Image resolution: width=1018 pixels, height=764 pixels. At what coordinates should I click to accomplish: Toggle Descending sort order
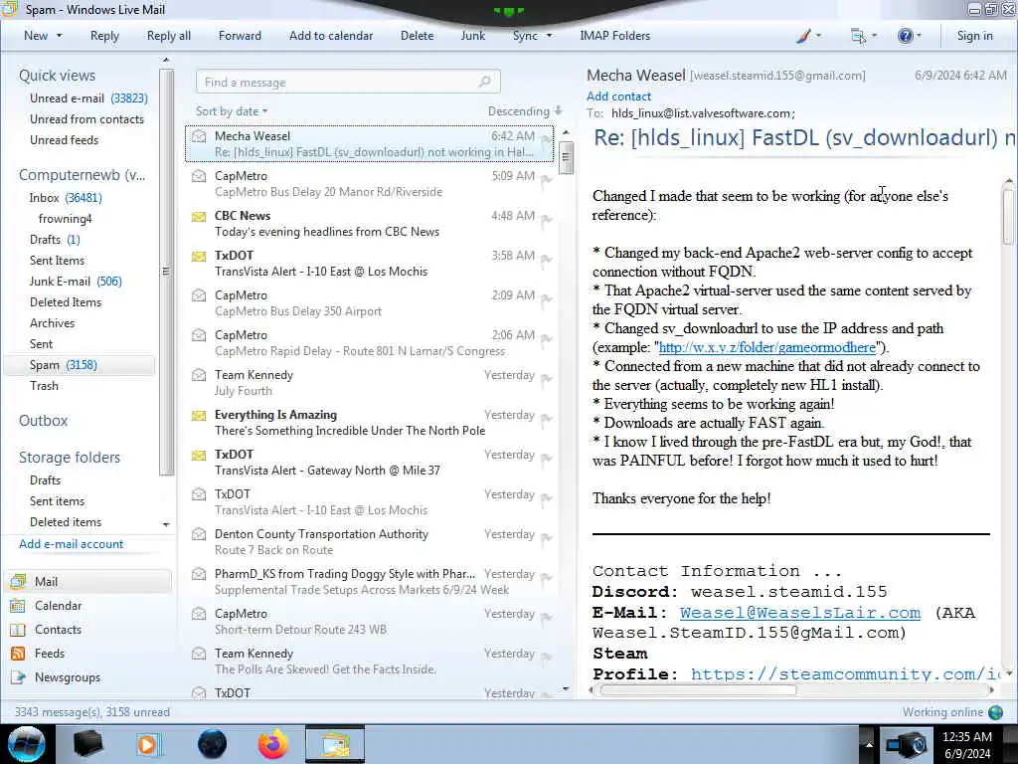pyautogui.click(x=525, y=111)
